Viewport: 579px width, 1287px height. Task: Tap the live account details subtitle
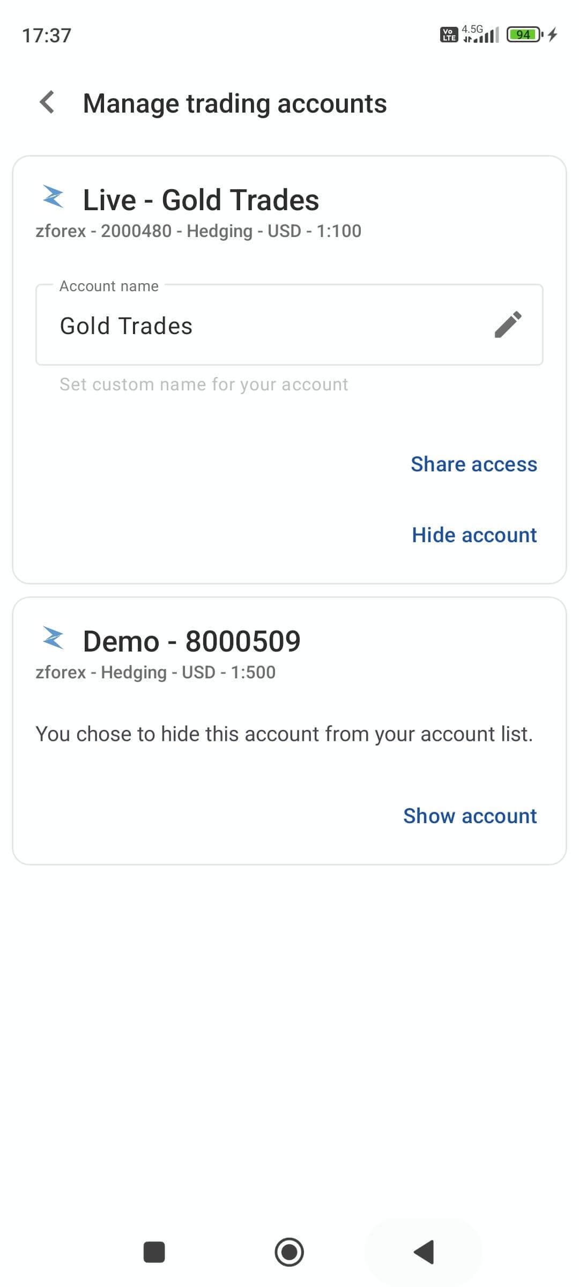click(x=198, y=231)
